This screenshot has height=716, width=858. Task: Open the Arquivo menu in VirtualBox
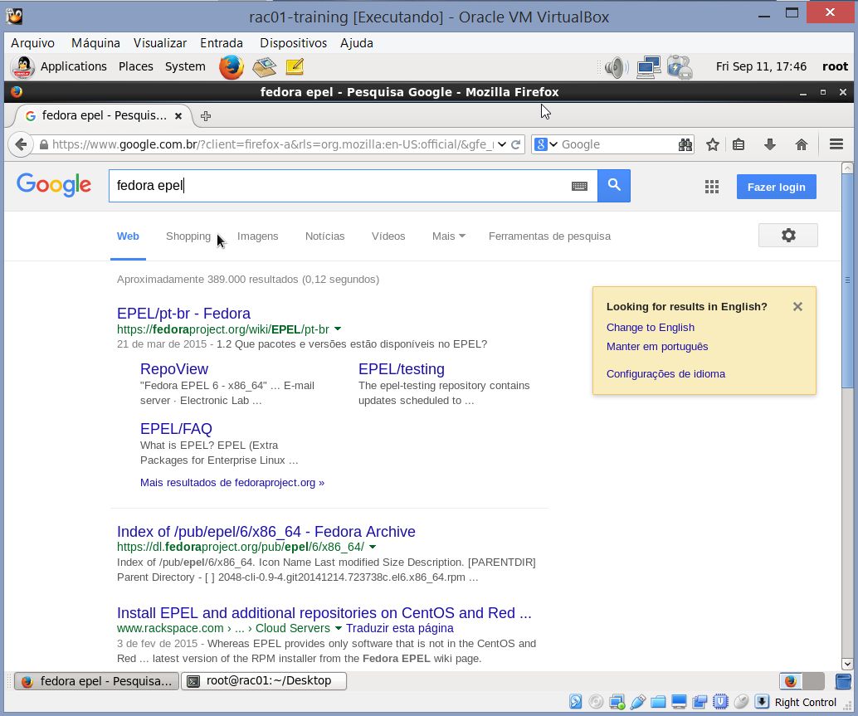coord(33,43)
